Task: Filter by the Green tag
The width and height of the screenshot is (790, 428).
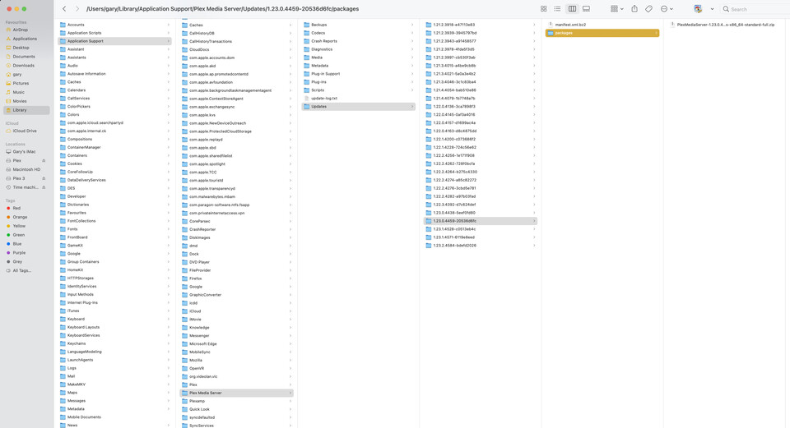Action: click(x=19, y=235)
